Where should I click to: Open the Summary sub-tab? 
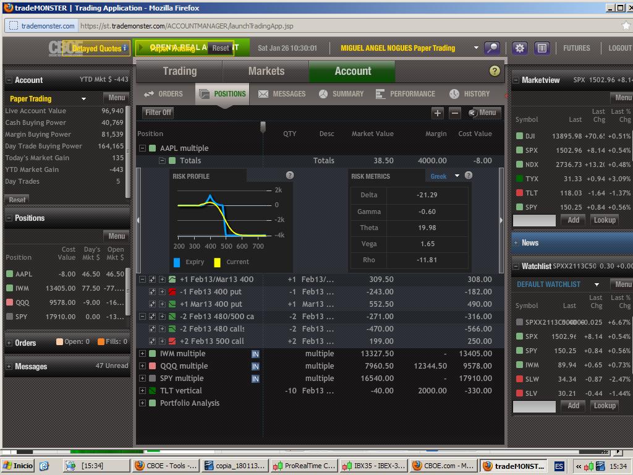pos(341,94)
